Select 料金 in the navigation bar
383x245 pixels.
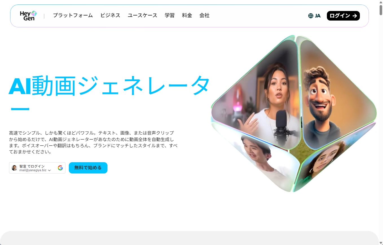point(187,16)
